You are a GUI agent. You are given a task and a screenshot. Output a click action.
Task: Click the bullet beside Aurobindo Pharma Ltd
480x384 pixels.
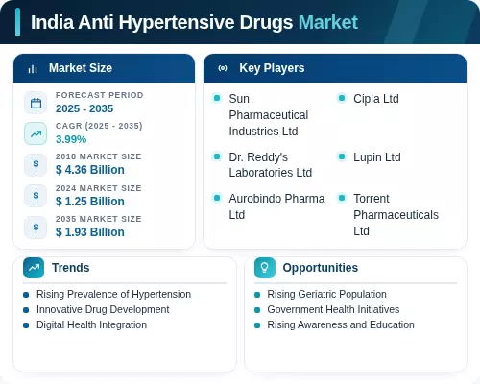pos(217,198)
